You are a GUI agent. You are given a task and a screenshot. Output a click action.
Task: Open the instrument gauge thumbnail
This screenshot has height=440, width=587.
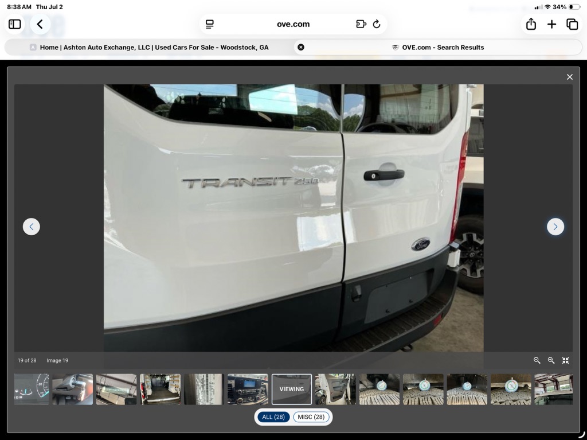pyautogui.click(x=32, y=389)
